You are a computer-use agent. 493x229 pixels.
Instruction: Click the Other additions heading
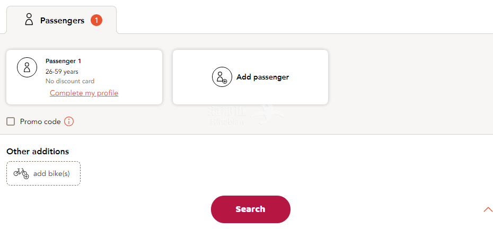coord(38,152)
